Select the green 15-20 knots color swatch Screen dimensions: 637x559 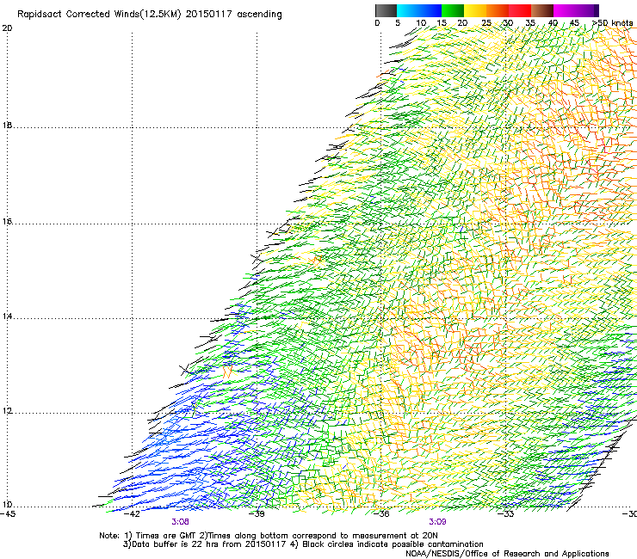(453, 10)
